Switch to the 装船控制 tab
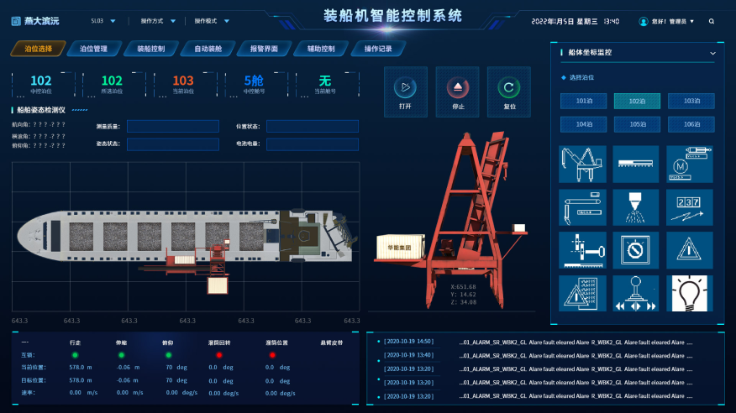The image size is (736, 413). (150, 49)
